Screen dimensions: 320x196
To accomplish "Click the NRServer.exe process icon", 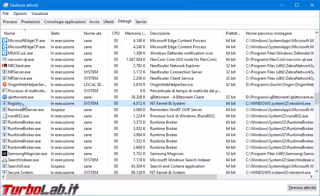I will pyautogui.click(x=4, y=72).
